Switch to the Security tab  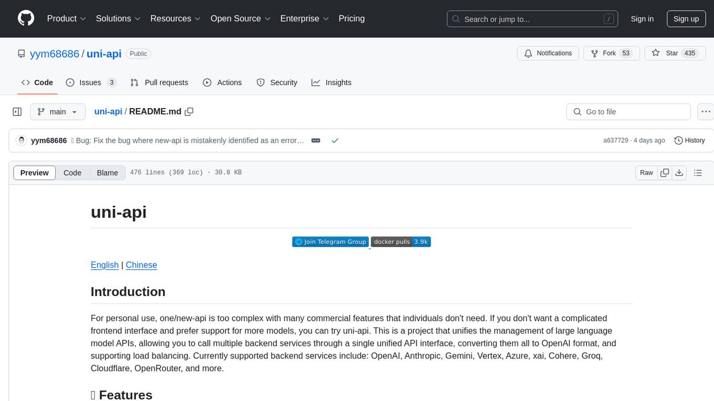[x=277, y=82]
